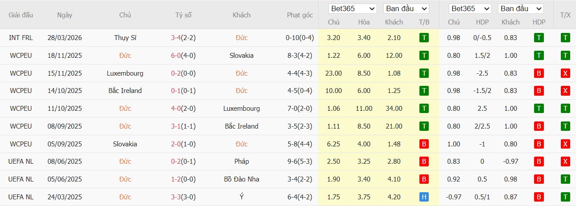
Task: Open the Ban đầu dropdown above the T/B column
Action: pyautogui.click(x=406, y=9)
